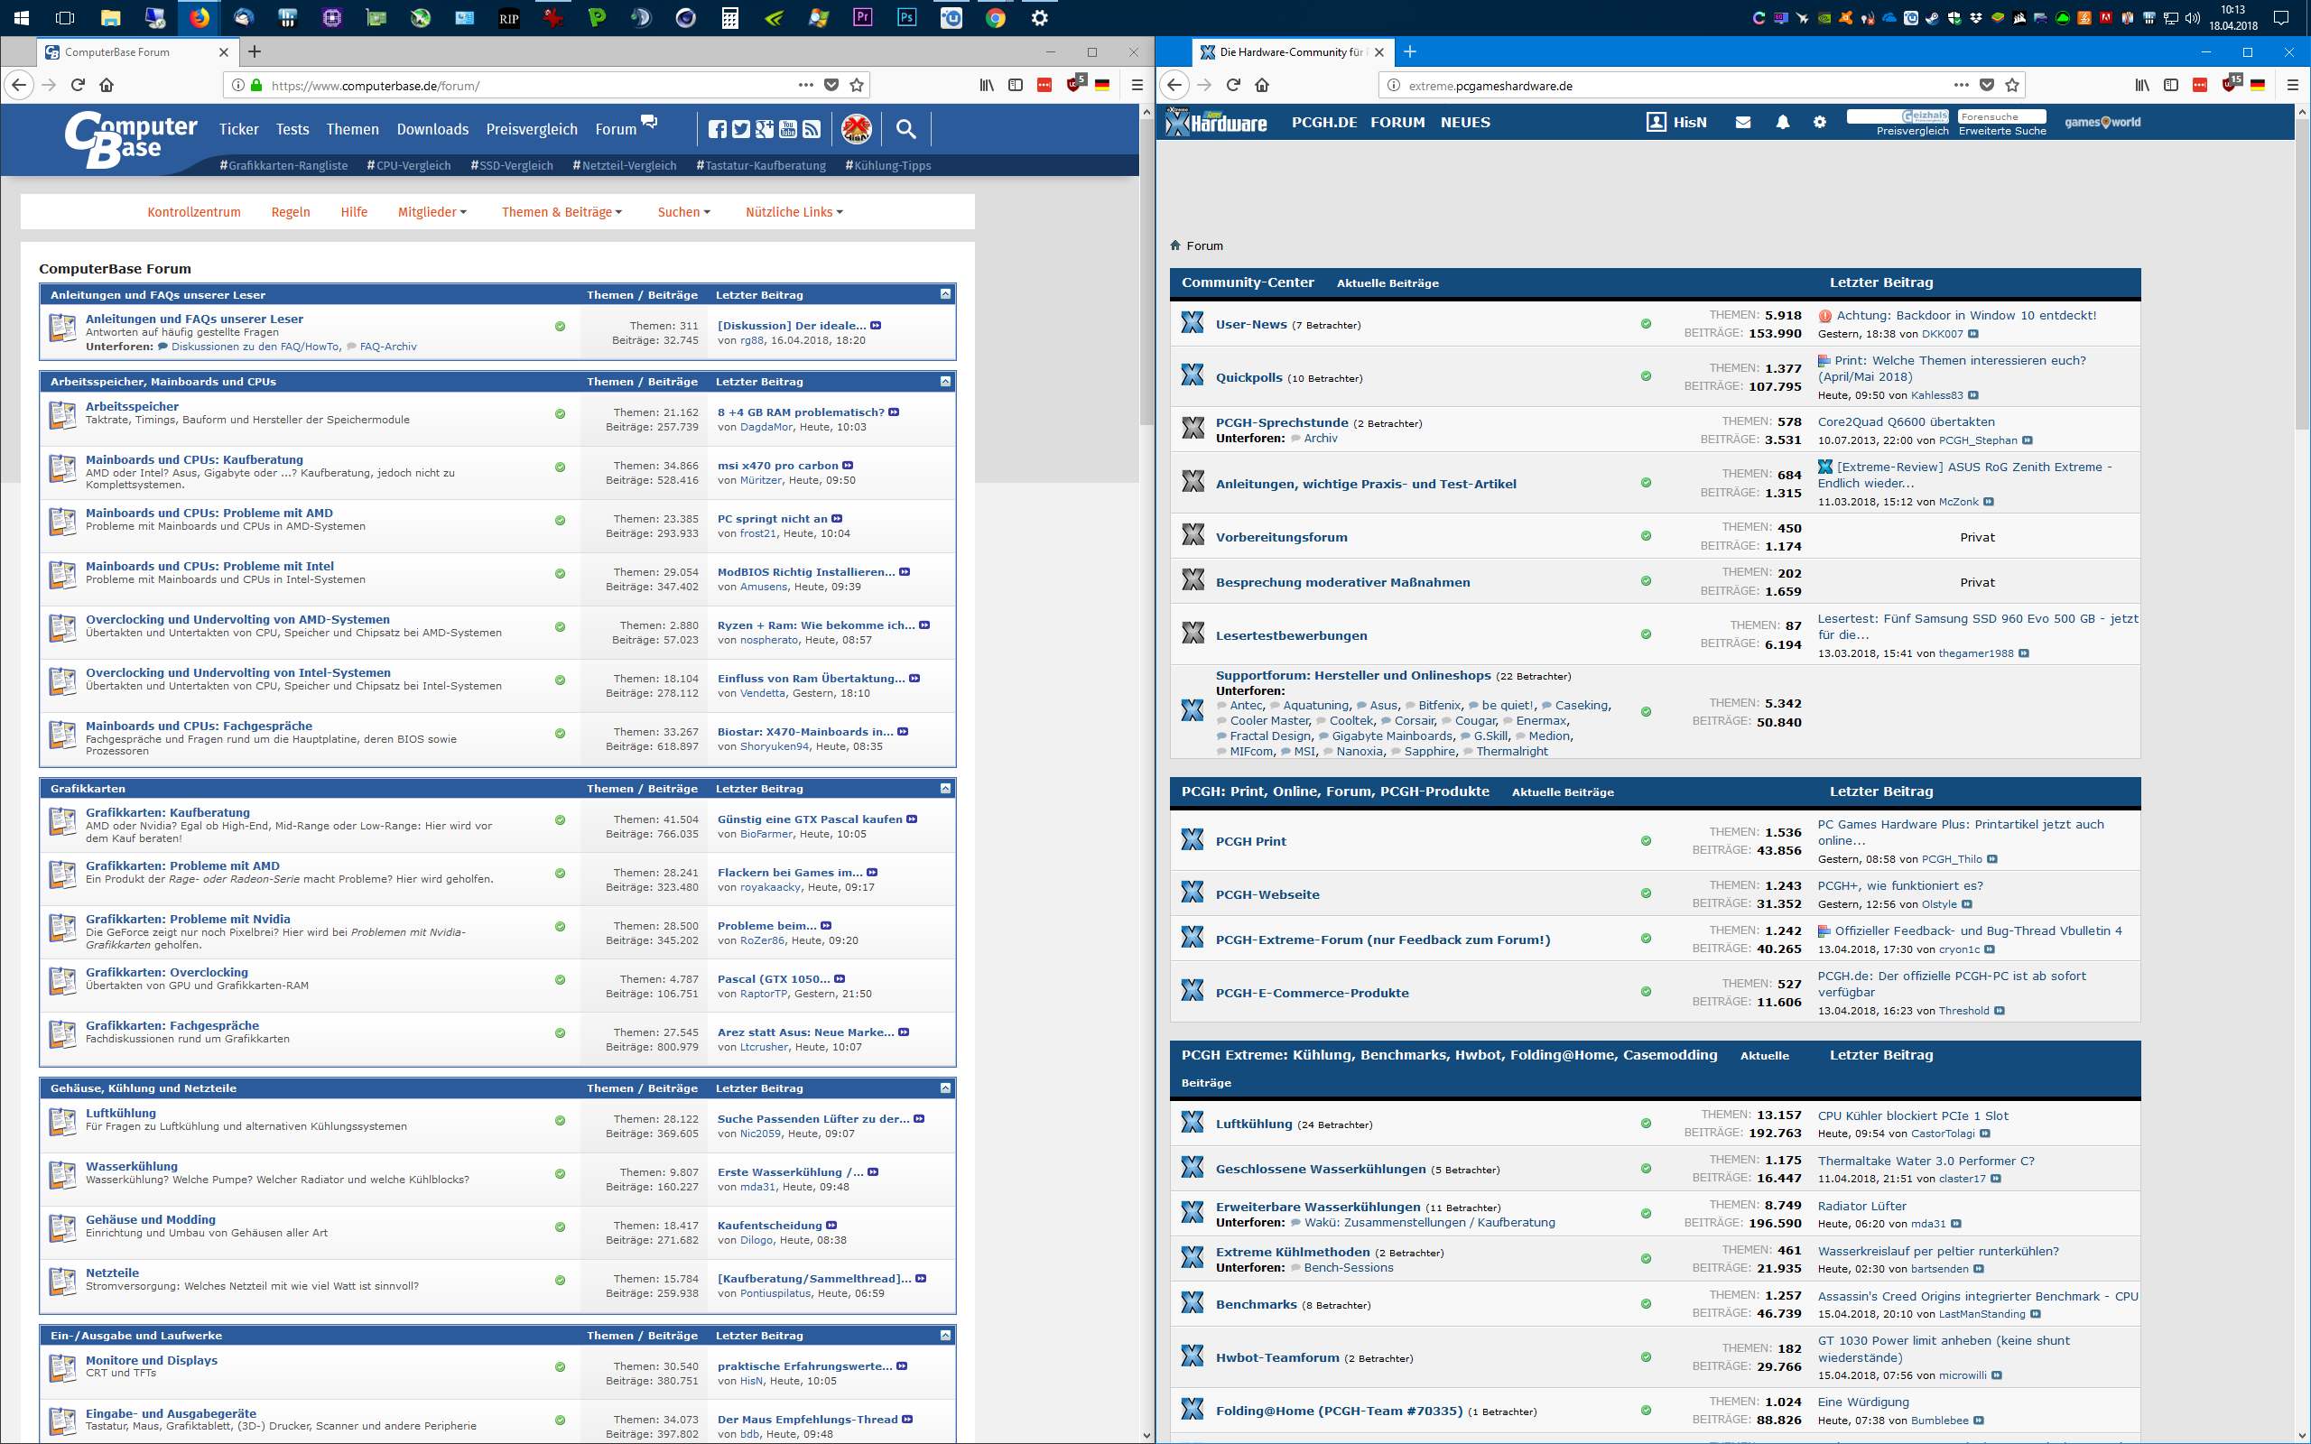Go to last post arrow beside 'msi x470 pro carbon'
The width and height of the screenshot is (2311, 1444).
coord(848,466)
